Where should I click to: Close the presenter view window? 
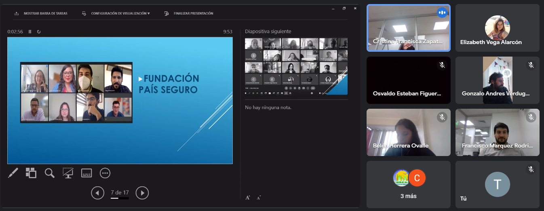point(355,8)
